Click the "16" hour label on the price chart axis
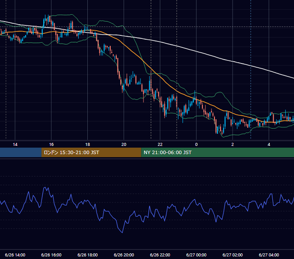This screenshot has height=259, width=294. tap(51, 145)
